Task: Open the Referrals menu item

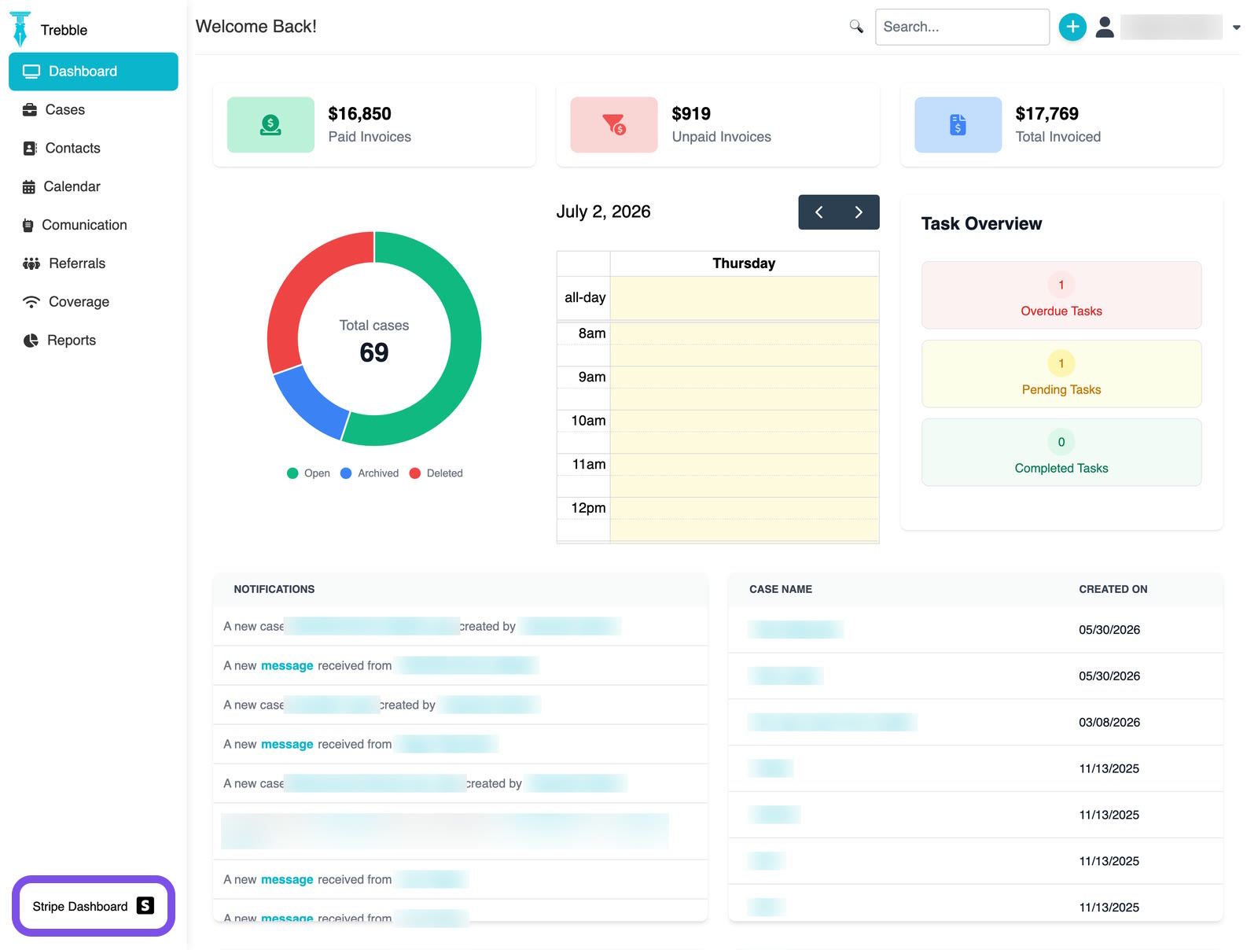Action: (x=94, y=263)
